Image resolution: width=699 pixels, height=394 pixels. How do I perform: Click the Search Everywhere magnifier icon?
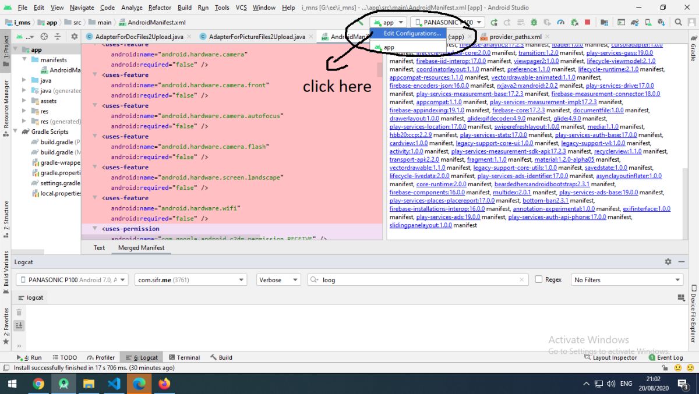[x=678, y=22]
